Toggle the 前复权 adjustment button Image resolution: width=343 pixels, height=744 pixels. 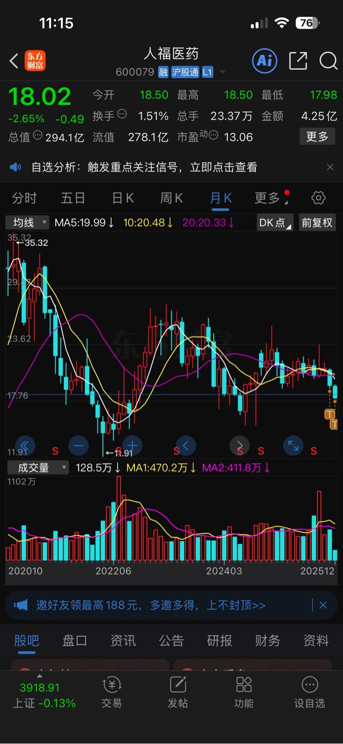(x=317, y=222)
